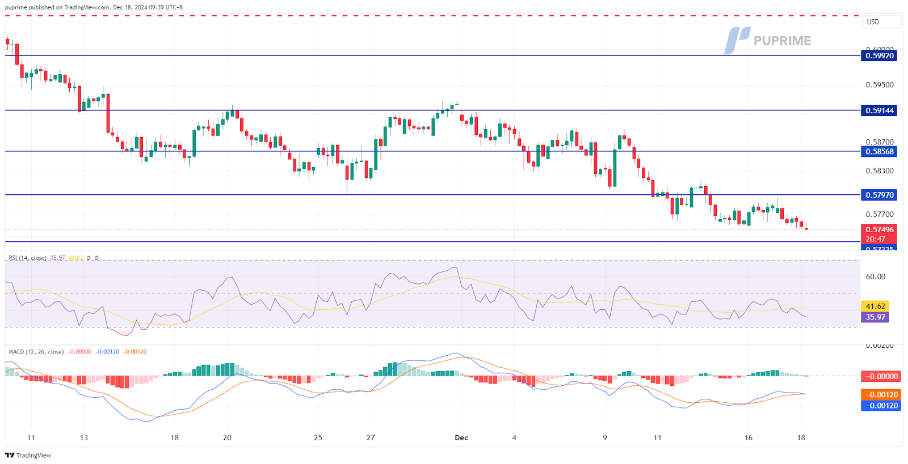Click the 13 date label on time axis
The width and height of the screenshot is (908, 464).
point(83,438)
